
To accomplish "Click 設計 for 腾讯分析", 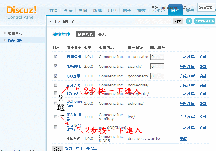I will pyautogui.click(x=203, y=57).
